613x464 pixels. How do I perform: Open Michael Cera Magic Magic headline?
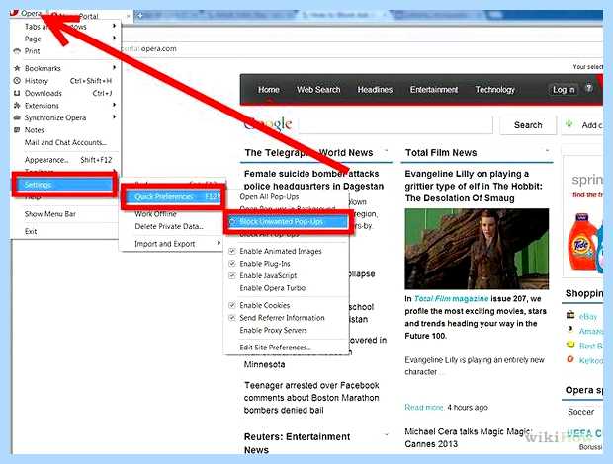point(468,438)
